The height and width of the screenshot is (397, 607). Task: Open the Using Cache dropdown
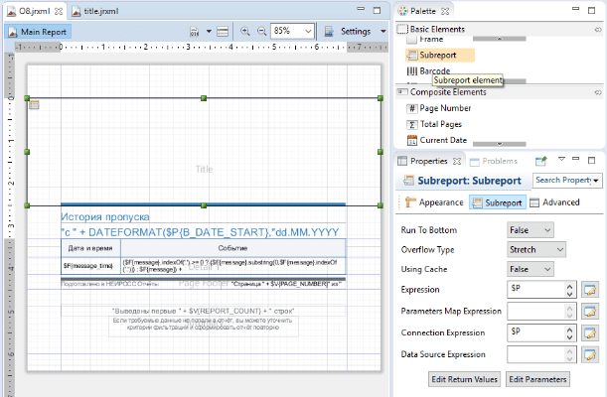(x=530, y=269)
